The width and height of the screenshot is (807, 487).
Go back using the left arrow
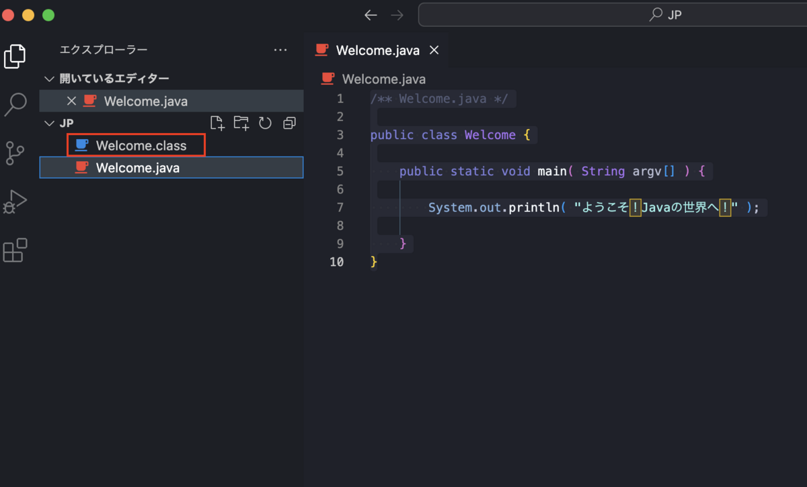pyautogui.click(x=371, y=15)
